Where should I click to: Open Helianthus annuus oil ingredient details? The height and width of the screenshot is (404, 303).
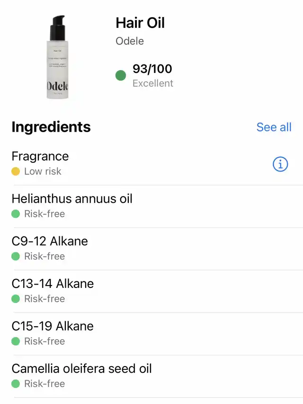pyautogui.click(x=72, y=199)
